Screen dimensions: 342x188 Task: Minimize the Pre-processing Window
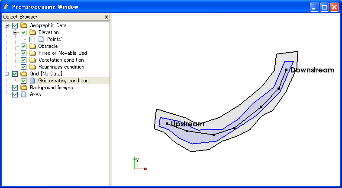click(314, 7)
